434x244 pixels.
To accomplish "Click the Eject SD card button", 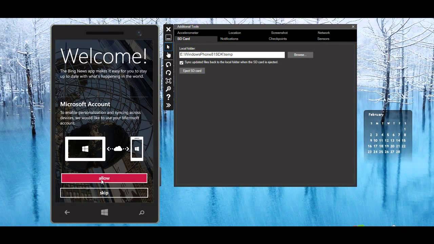I will (192, 71).
